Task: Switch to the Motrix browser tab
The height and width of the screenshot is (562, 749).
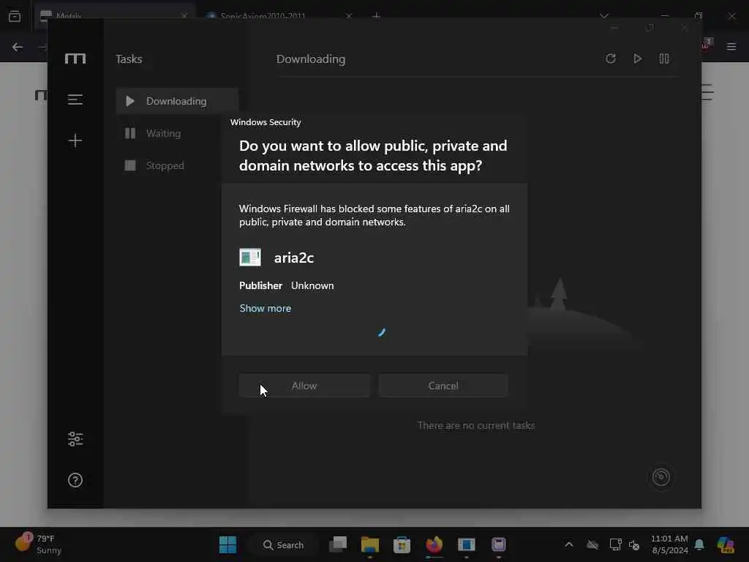Action: click(113, 16)
